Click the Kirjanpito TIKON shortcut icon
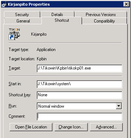Screen dimensions: 131x138 pyautogui.click(x=14, y=34)
